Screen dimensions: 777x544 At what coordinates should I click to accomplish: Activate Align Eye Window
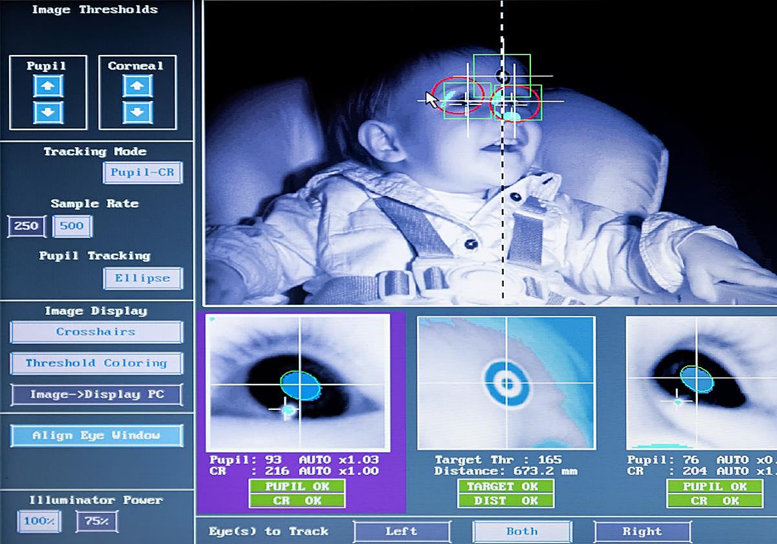[x=95, y=435]
